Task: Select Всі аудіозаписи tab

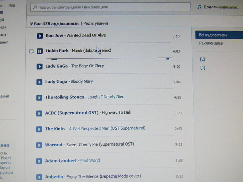Action: [x=219, y=35]
